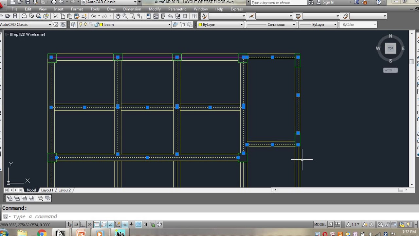Screen dimensions: 419x236
Task: Switch to the Layout2 tab
Action: pyautogui.click(x=64, y=190)
